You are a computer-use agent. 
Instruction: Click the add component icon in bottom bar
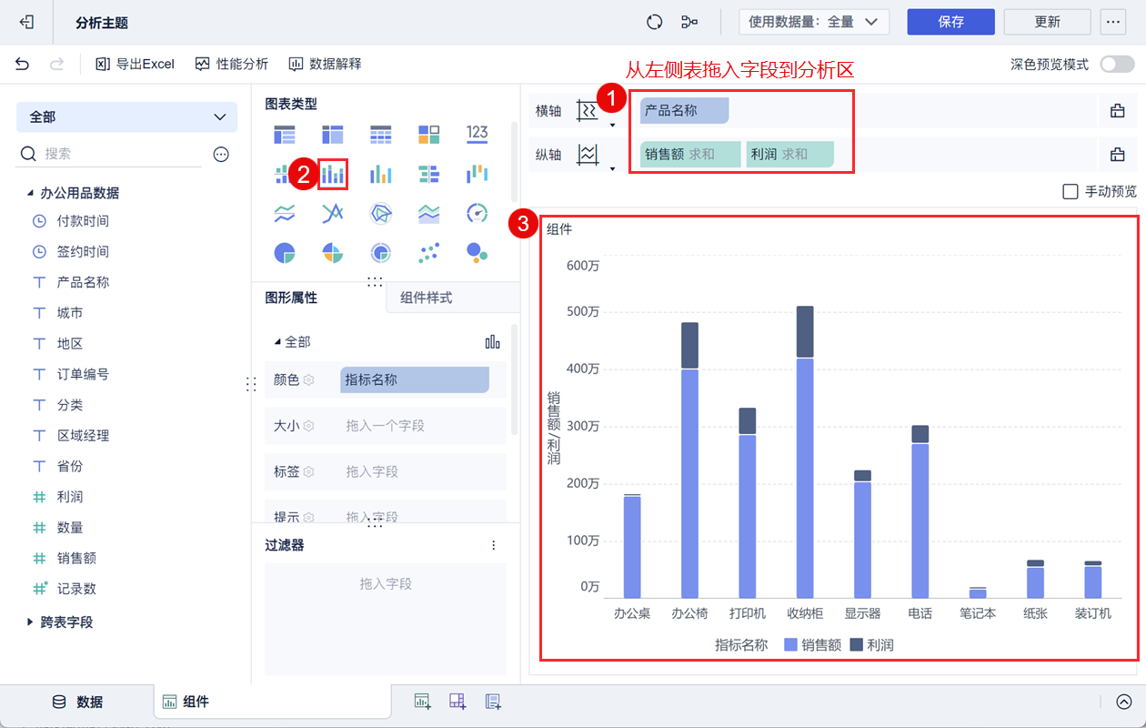click(422, 702)
